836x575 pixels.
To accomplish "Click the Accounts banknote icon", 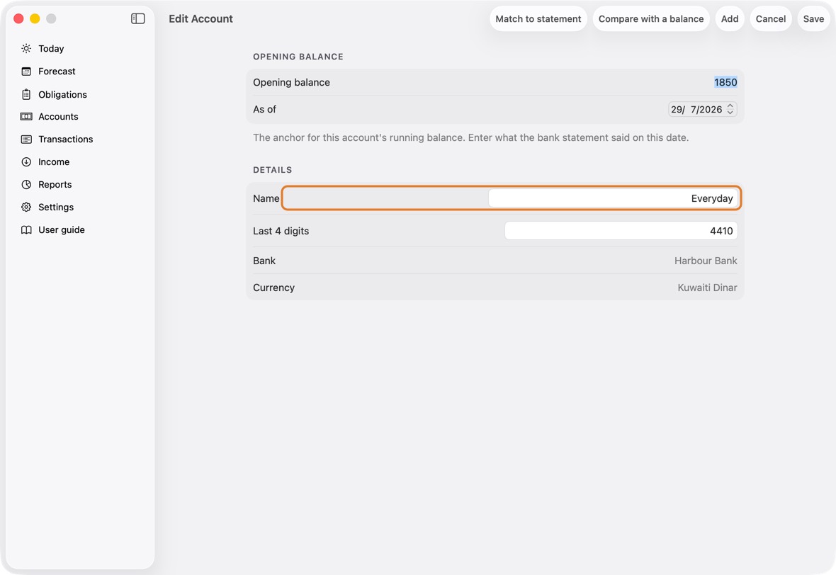I will [26, 117].
